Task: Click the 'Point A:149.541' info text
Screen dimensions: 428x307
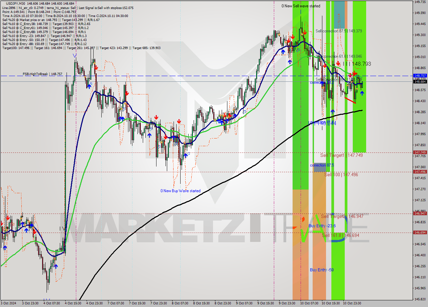Action: point(13,12)
